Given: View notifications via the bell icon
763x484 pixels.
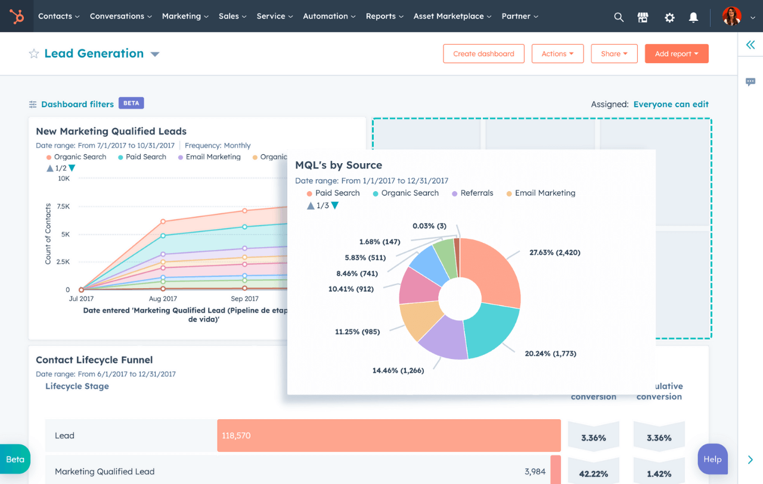Looking at the screenshot, I should [693, 17].
